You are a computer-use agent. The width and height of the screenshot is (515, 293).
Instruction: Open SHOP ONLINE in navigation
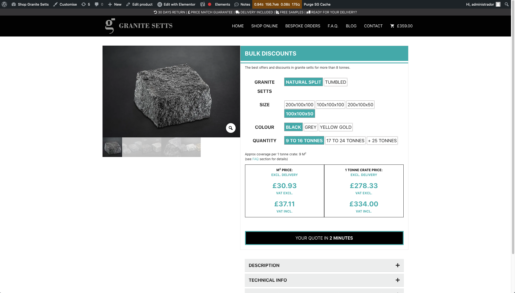click(264, 26)
